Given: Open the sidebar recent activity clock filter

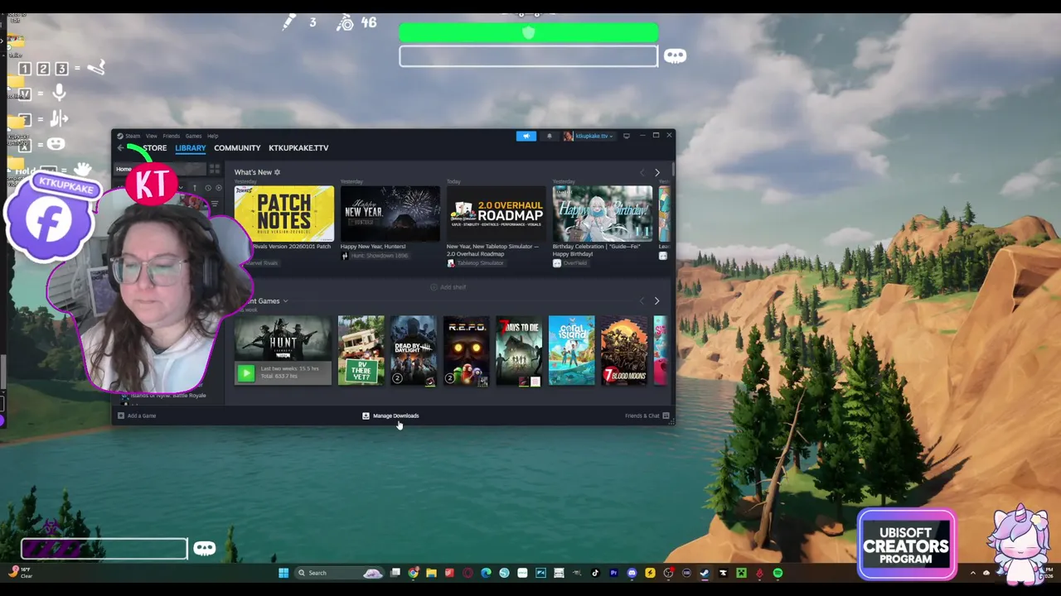Looking at the screenshot, I should (207, 188).
